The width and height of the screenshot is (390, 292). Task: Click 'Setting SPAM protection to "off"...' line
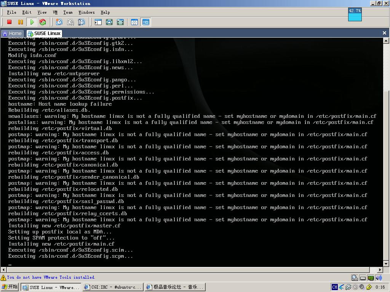(61, 238)
